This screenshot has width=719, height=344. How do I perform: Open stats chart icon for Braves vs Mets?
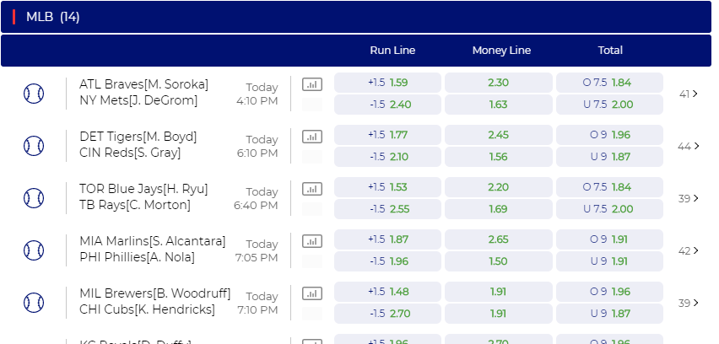[x=311, y=84]
